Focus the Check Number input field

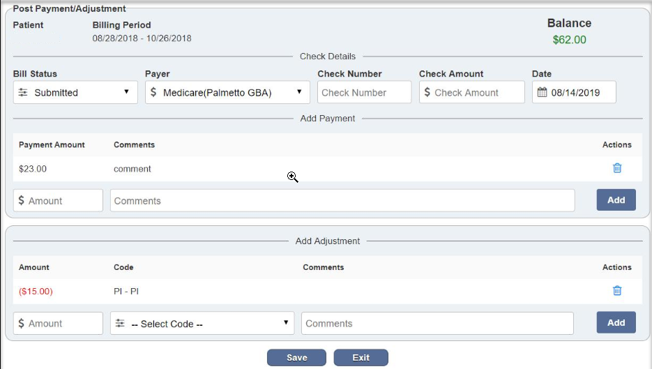tap(364, 92)
